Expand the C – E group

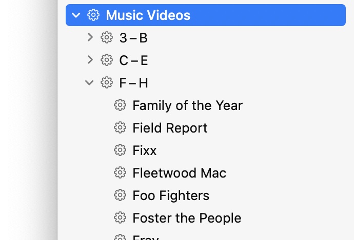click(90, 60)
